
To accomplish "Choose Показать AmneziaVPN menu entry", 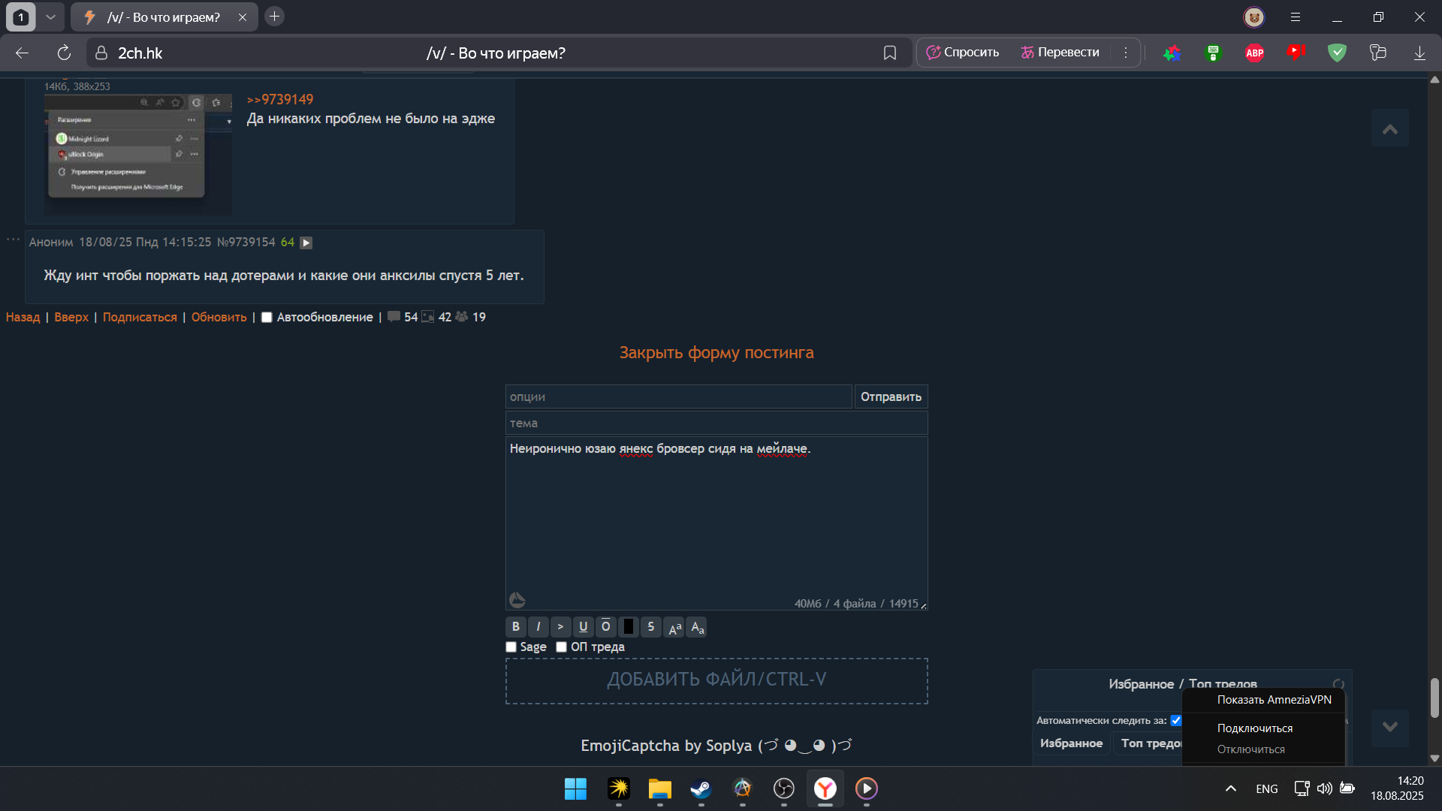I will [x=1274, y=700].
